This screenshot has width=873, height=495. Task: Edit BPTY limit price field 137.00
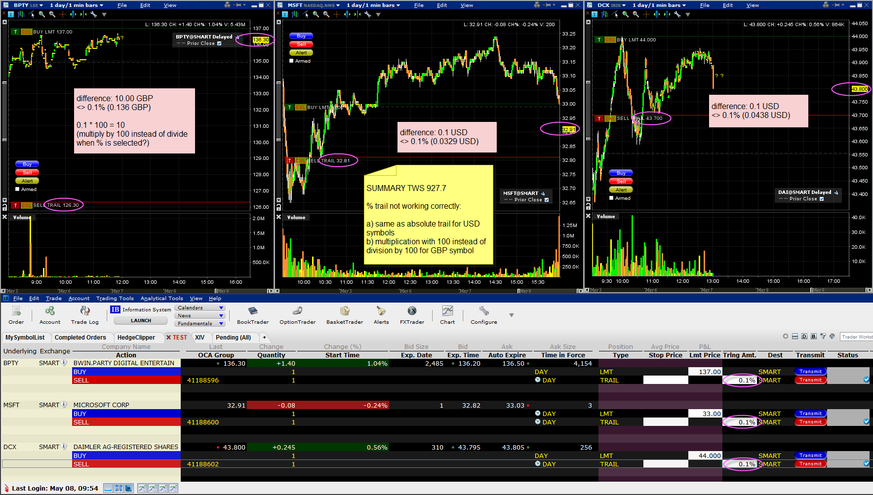pos(705,372)
